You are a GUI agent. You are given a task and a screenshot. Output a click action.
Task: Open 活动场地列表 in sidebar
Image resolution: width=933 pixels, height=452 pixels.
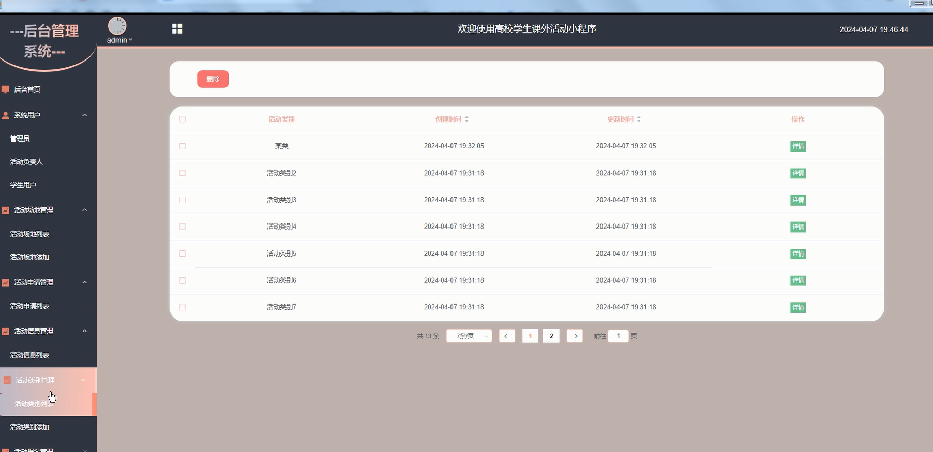click(x=30, y=234)
